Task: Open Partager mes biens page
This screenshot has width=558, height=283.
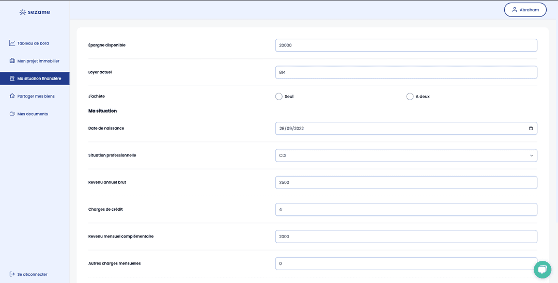Action: click(36, 96)
